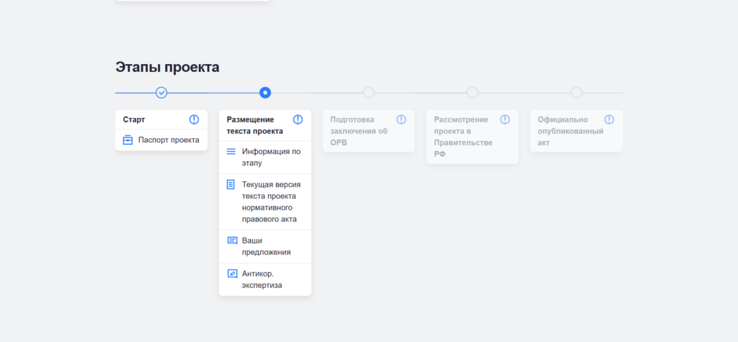Click briefcase icon beside Паспорт проекта
This screenshot has width=738, height=342.
[x=128, y=140]
